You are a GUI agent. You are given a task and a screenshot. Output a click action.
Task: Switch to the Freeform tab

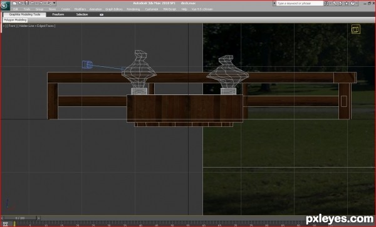pos(58,14)
